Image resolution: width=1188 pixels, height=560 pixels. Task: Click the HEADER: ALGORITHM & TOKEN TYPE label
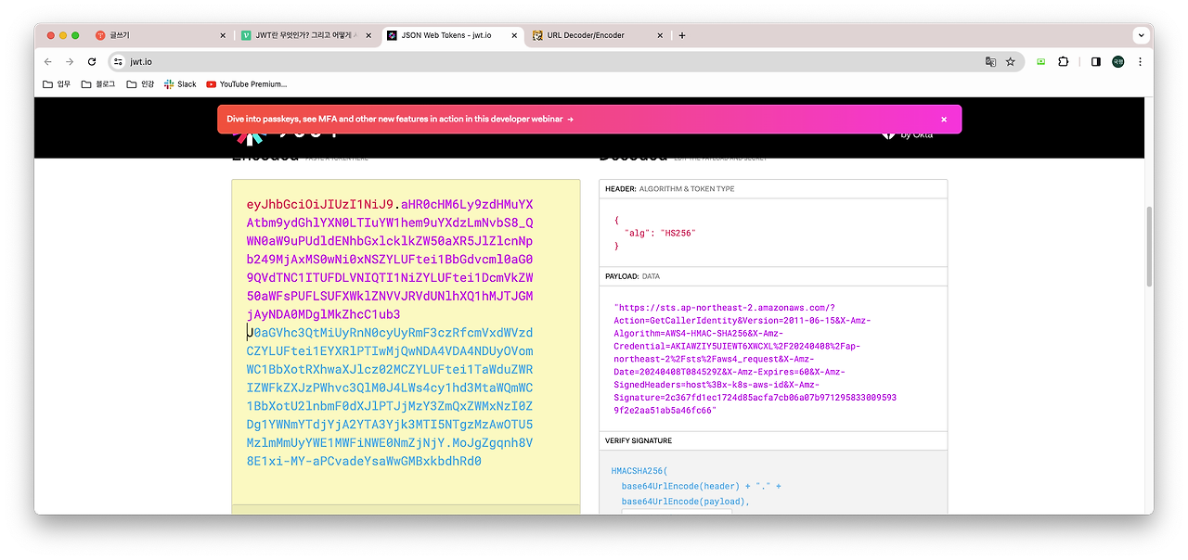coord(669,189)
